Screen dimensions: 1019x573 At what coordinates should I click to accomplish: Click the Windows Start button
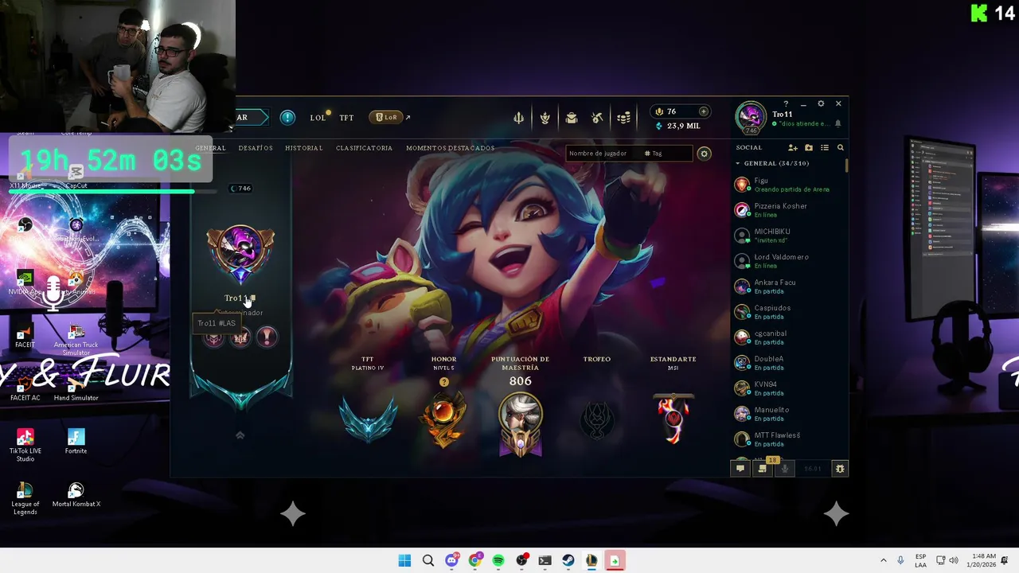click(404, 560)
